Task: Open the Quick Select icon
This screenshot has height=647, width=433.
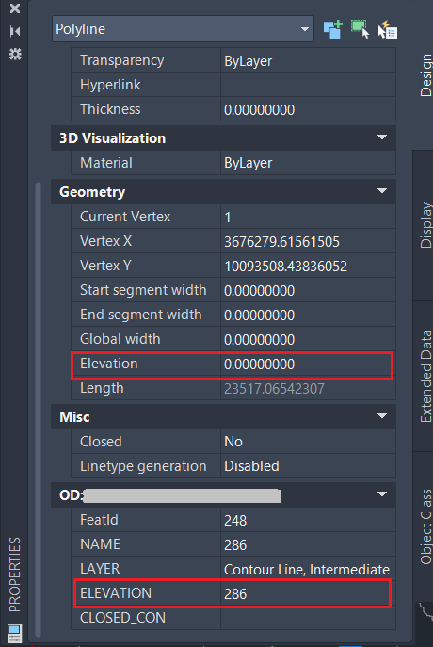Action: tap(387, 29)
